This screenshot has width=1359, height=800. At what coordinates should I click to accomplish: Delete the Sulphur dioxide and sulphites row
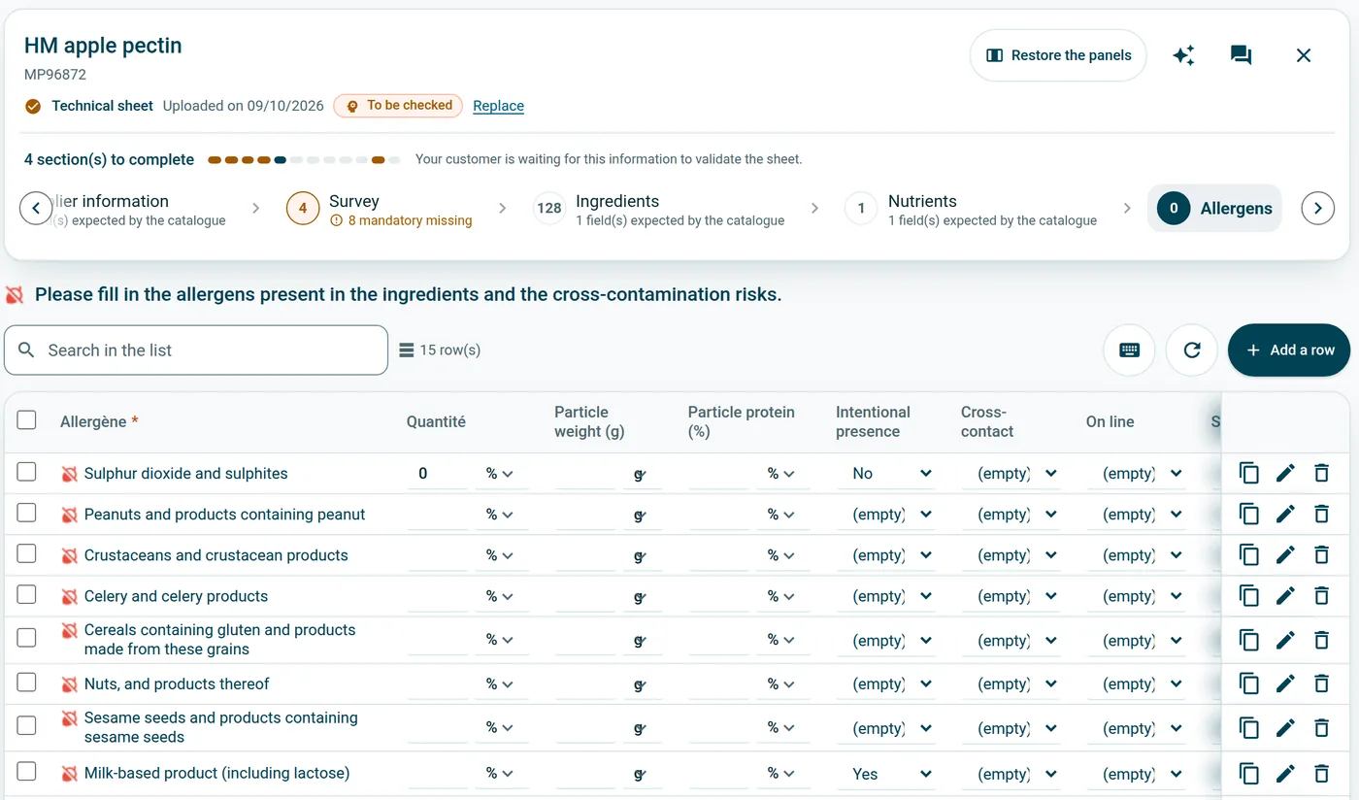(x=1321, y=474)
